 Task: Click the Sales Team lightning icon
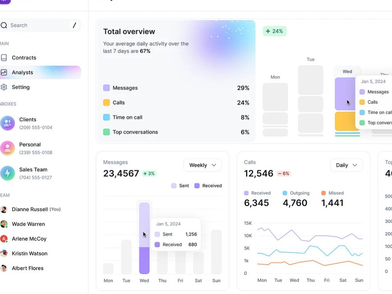pyautogui.click(x=7, y=173)
